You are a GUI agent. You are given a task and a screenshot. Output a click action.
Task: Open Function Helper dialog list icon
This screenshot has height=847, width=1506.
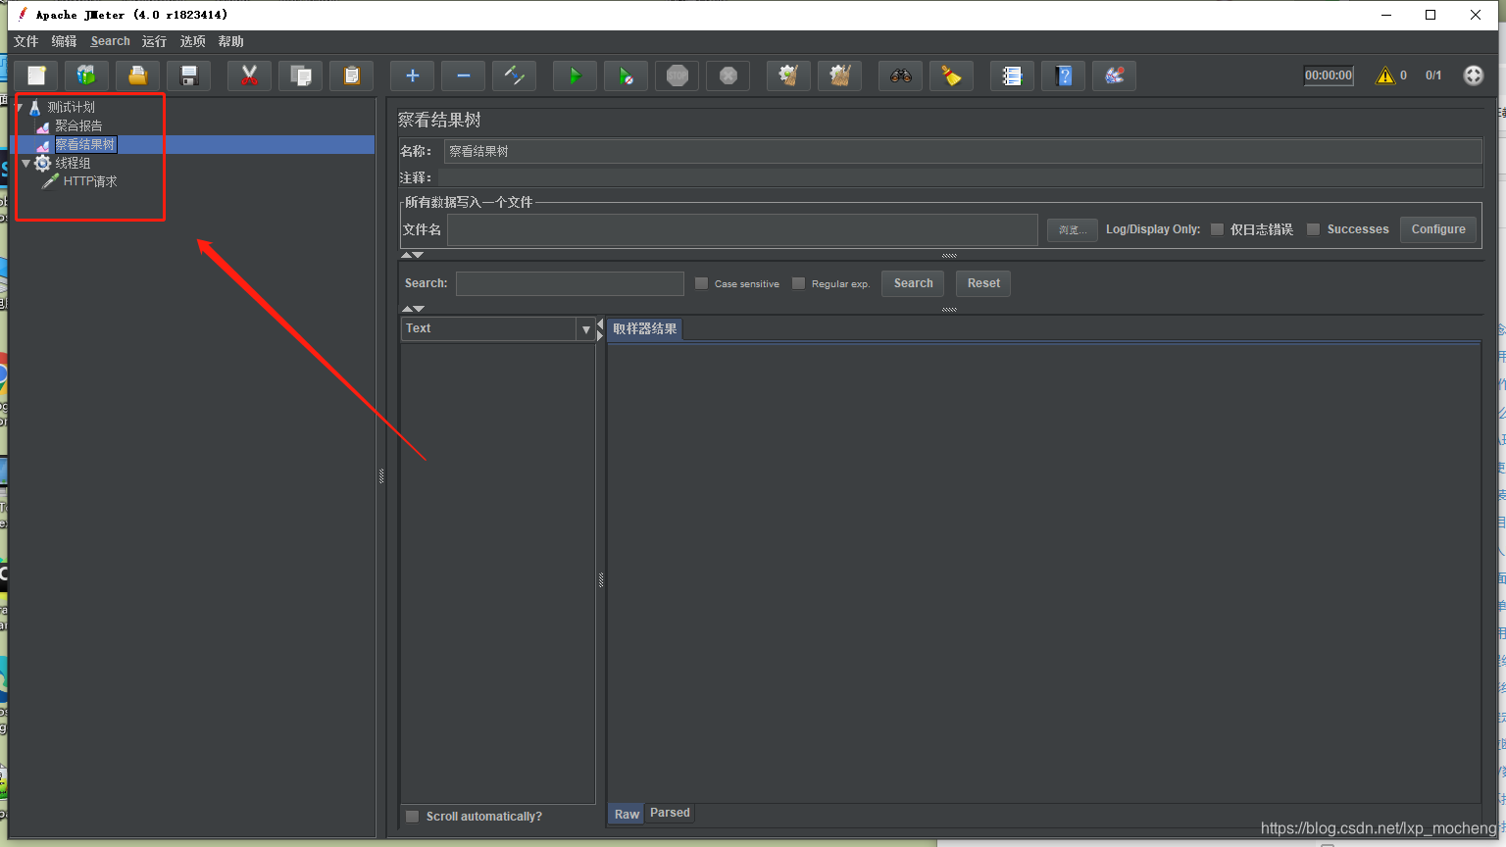[x=1012, y=75]
